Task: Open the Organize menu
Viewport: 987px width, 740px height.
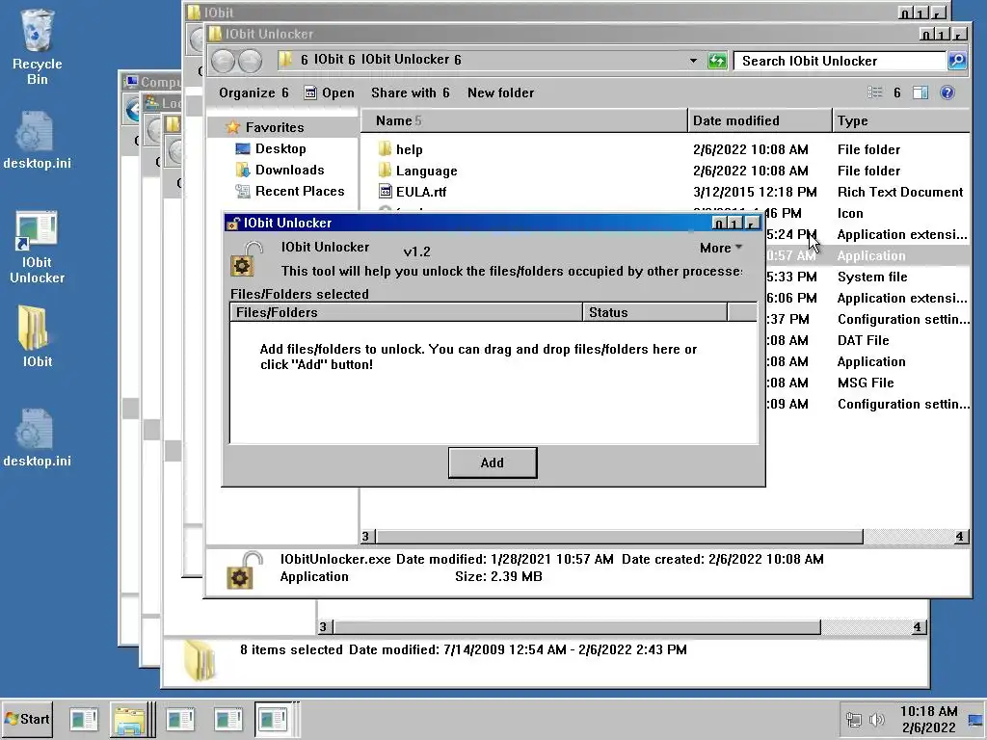Action: tap(253, 93)
